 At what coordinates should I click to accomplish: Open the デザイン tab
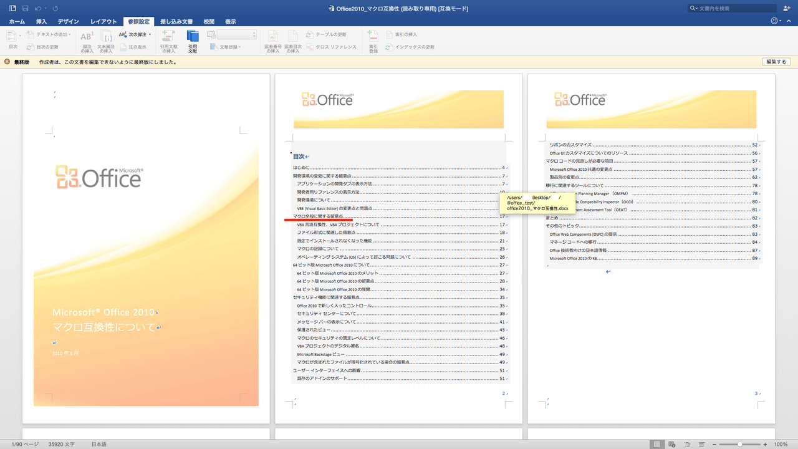pos(68,22)
